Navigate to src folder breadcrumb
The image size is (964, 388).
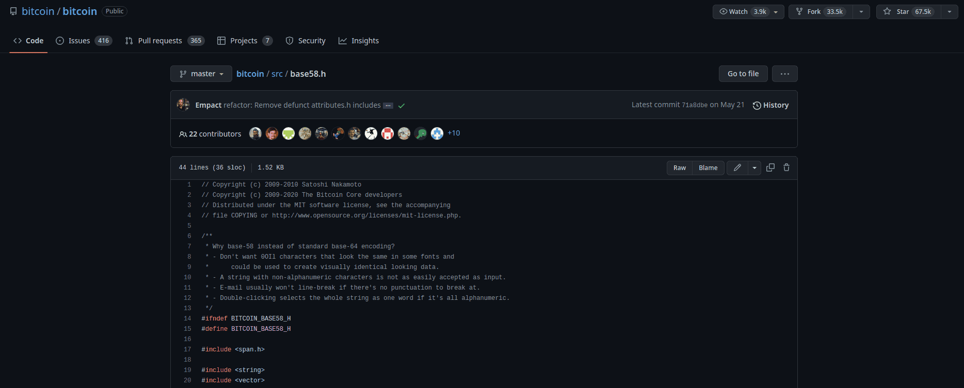tap(277, 74)
